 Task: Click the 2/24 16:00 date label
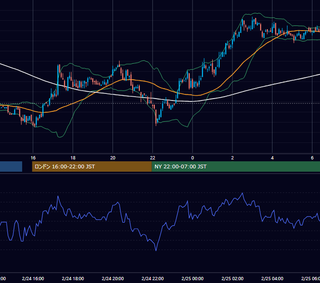[33, 278]
